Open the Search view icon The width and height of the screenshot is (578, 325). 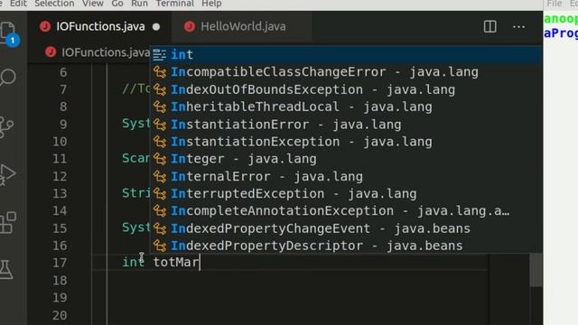click(x=7, y=78)
